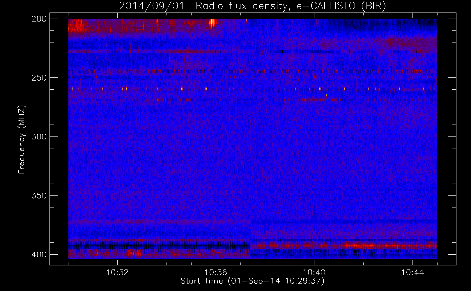Click the 250 frequency tick label
This screenshot has width=471, height=291.
(39, 78)
